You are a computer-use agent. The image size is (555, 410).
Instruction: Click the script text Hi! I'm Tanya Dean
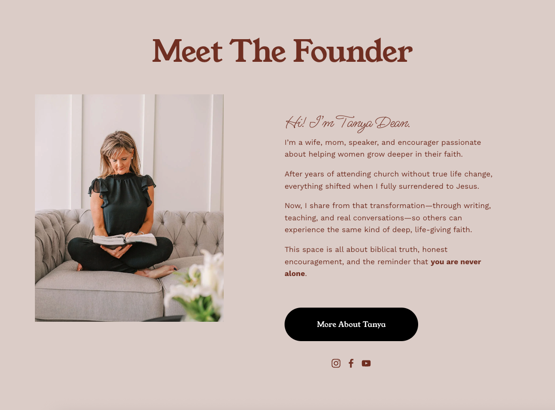click(347, 123)
